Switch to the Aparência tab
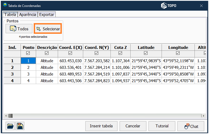This screenshot has height=134, width=209. click(x=28, y=15)
